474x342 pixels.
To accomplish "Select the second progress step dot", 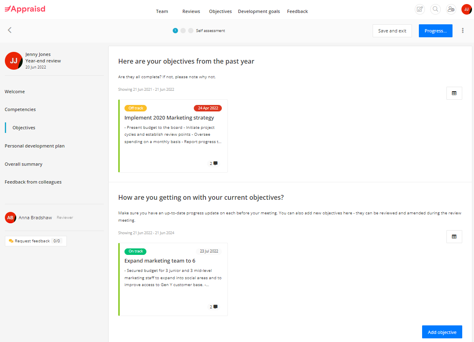I will 183,30.
